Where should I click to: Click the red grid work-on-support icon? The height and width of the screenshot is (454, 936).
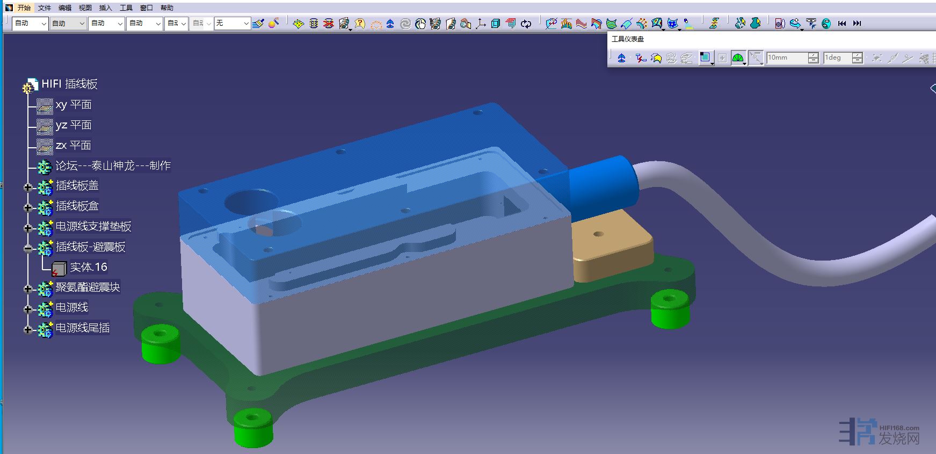coord(511,24)
